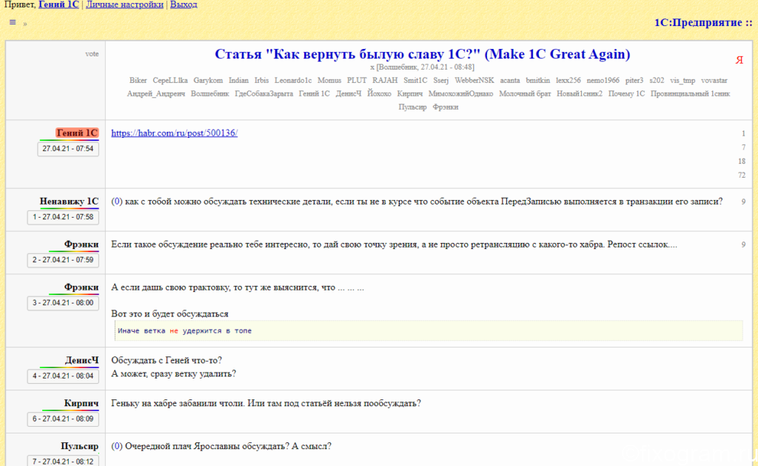758x466 pixels.
Task: Expand the » breadcrumb arrow
Action: click(x=24, y=23)
